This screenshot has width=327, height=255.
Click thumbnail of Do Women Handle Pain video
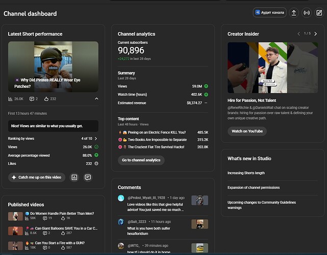(15, 216)
